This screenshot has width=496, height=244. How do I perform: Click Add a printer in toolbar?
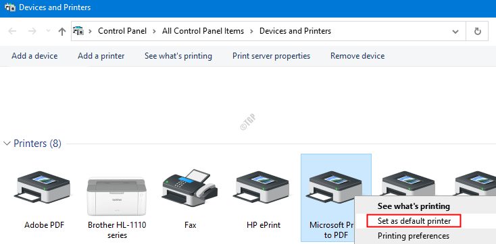pyautogui.click(x=101, y=56)
